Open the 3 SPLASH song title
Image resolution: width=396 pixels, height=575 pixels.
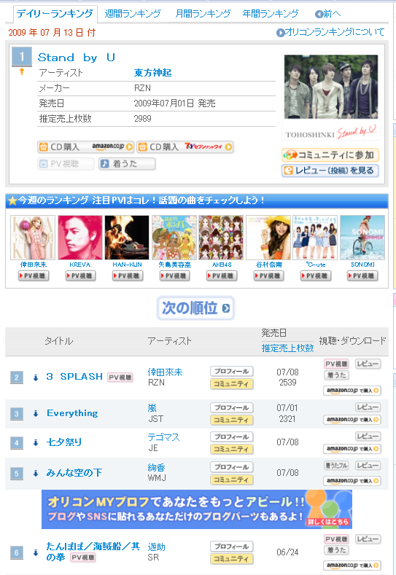point(74,377)
